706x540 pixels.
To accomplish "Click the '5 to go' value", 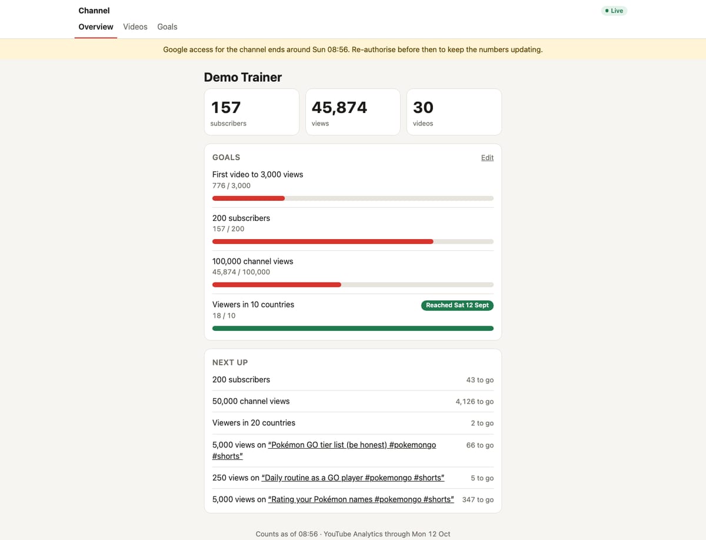I will click(482, 478).
